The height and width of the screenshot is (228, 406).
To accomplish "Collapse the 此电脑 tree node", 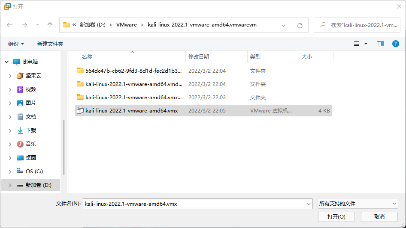I will click(x=7, y=62).
